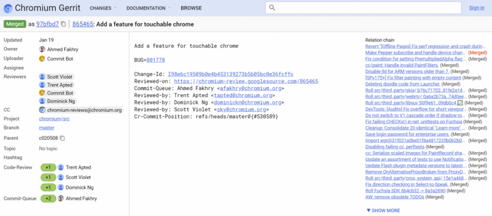The image size is (492, 216).
Task: Click Dominick Ng's reviewer avatar
Action: [42, 101]
